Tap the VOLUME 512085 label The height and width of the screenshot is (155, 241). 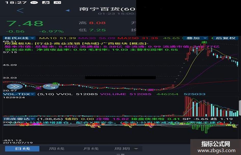pyautogui.click(x=126, y=94)
